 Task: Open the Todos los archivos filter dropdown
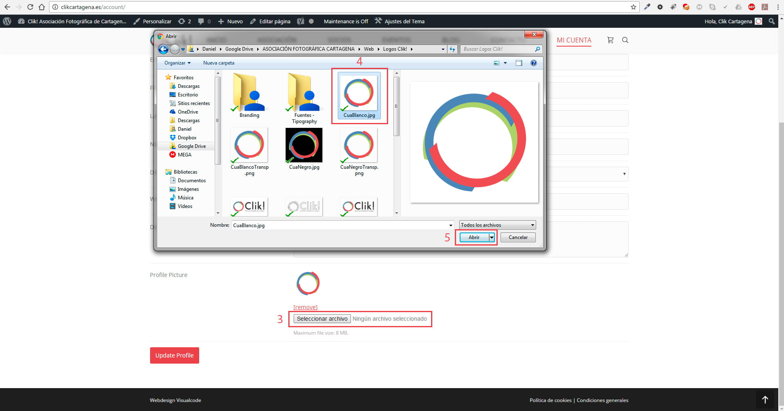coord(497,225)
